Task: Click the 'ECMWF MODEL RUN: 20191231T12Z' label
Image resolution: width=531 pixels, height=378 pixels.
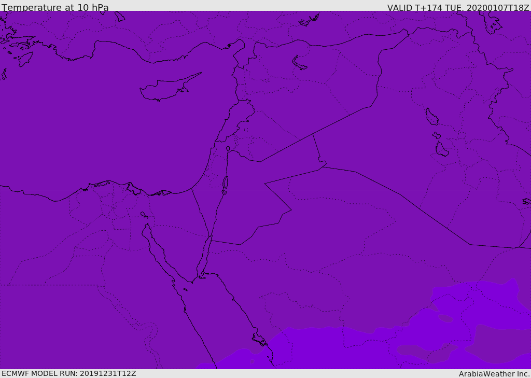Action: [69, 374]
